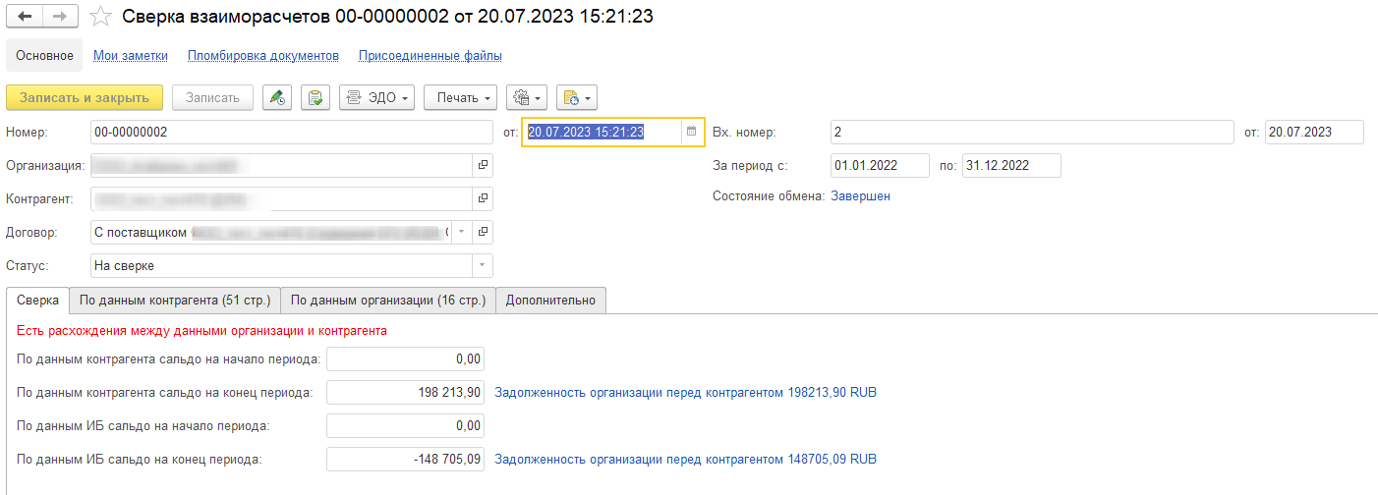Click the pen-with-clock toolbar icon
Image resolution: width=1378 pixels, height=495 pixels.
pos(277,97)
